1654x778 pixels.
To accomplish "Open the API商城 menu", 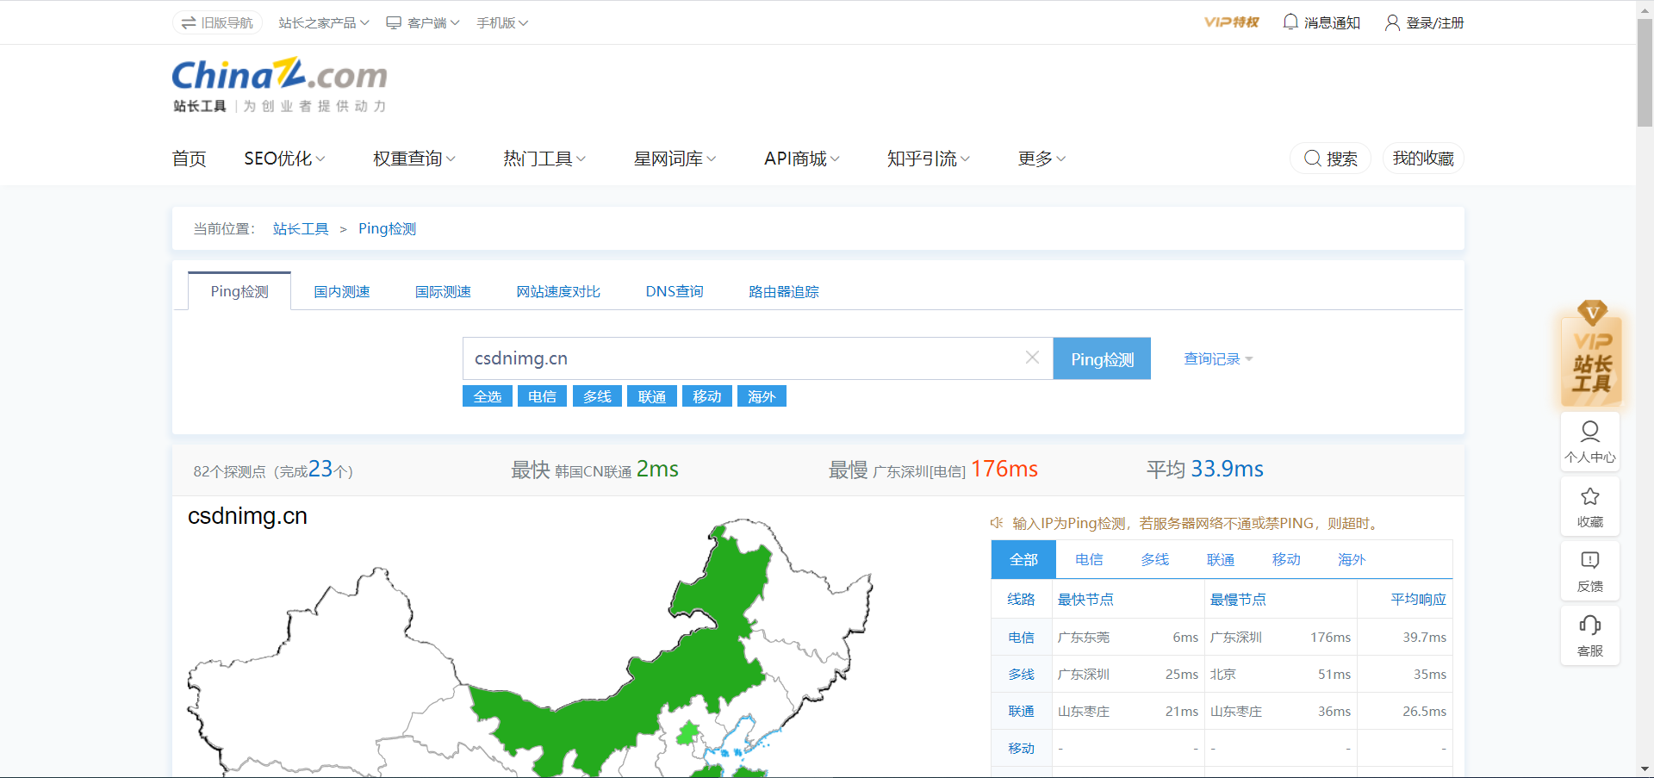I will [x=802, y=159].
